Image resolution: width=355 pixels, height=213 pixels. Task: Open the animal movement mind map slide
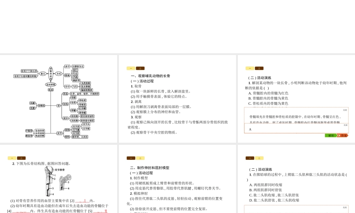tap(59, 99)
